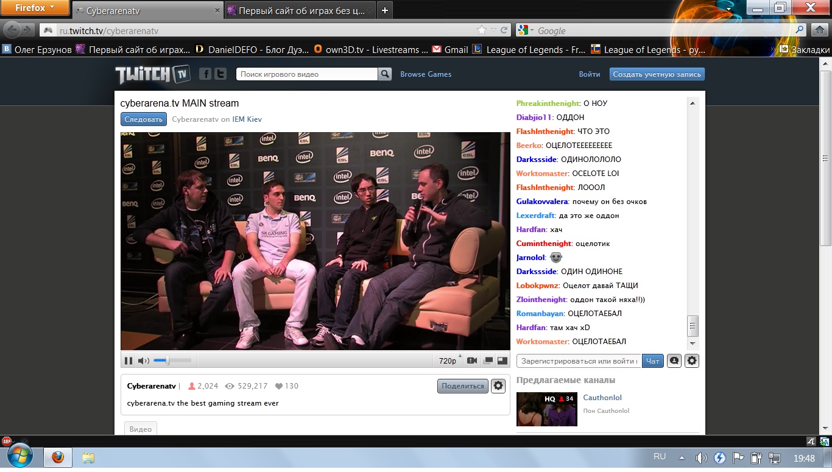Viewport: 832px width, 472px height.
Task: Click the Phreakinthenight username in chat
Action: tap(548, 104)
